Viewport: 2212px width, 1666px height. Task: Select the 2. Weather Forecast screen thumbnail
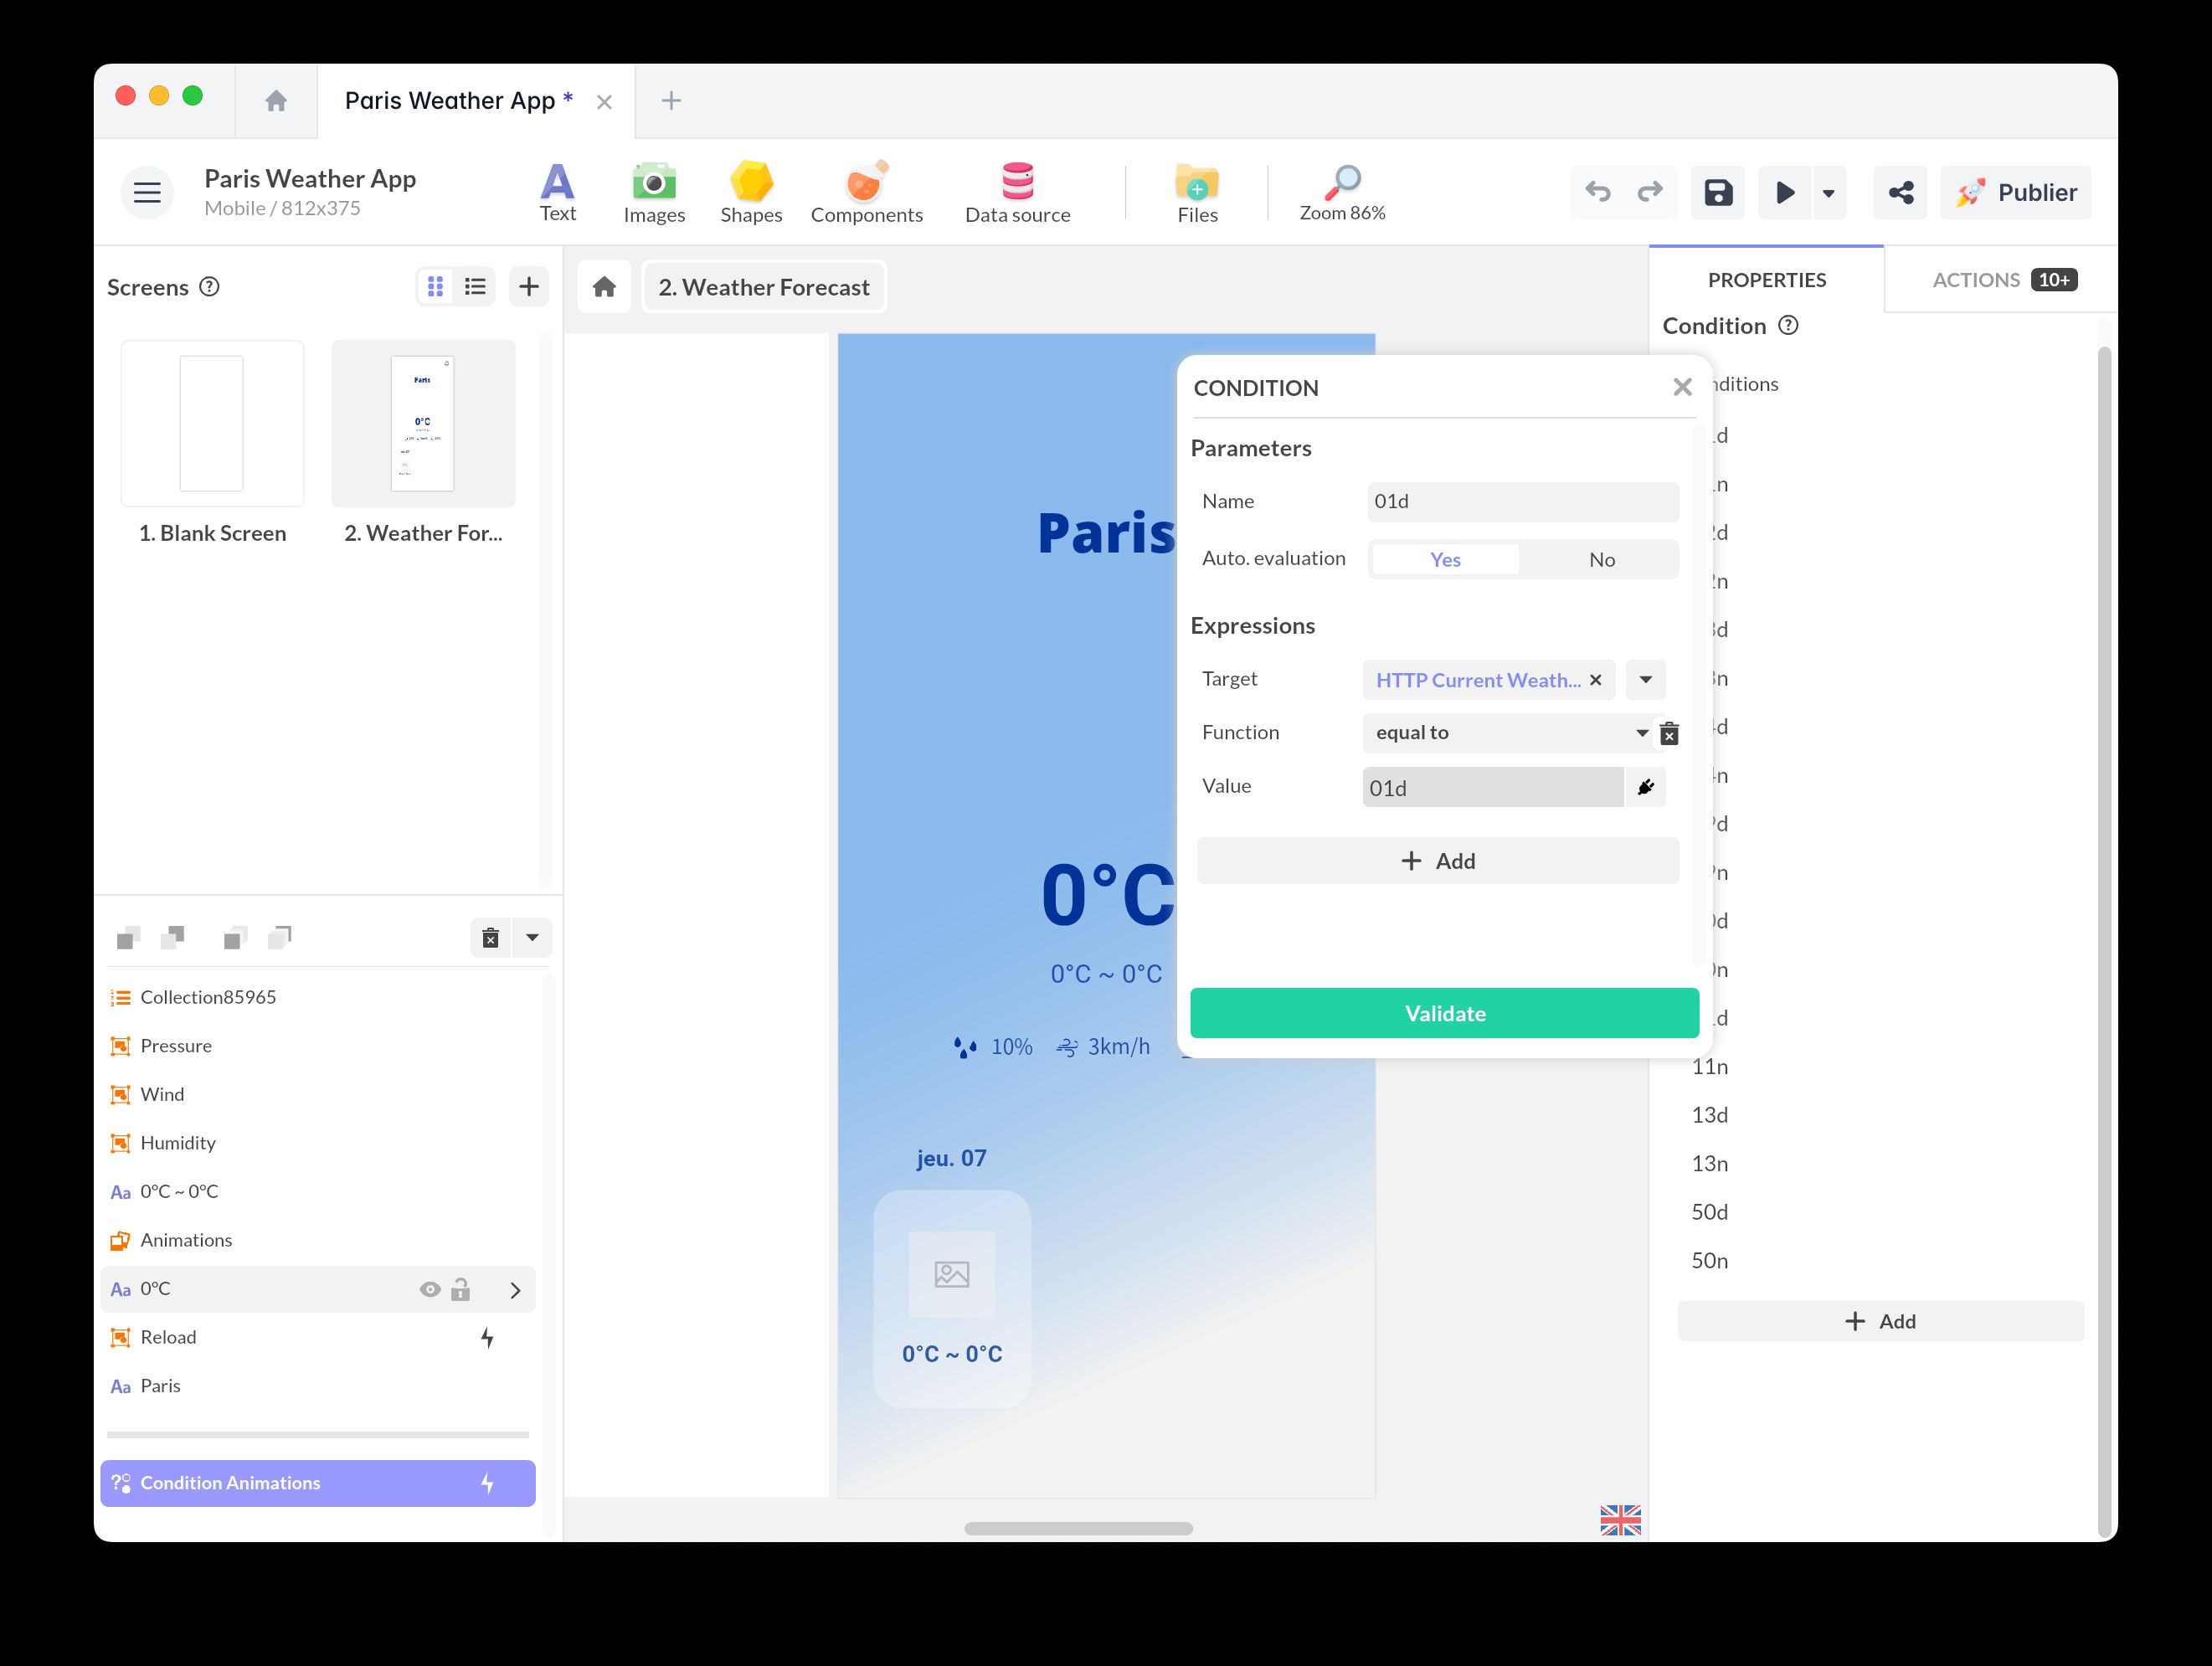click(x=423, y=423)
